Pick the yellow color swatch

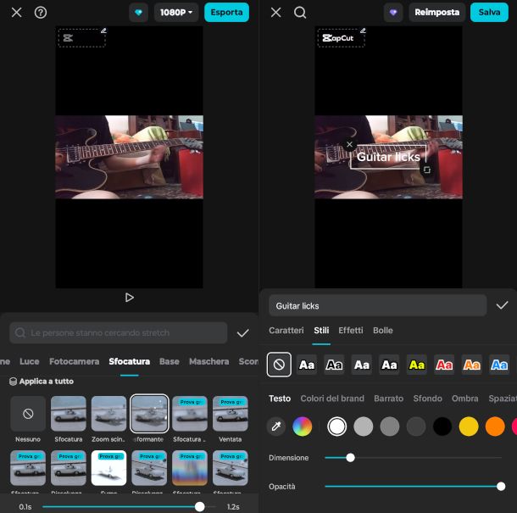tap(468, 427)
